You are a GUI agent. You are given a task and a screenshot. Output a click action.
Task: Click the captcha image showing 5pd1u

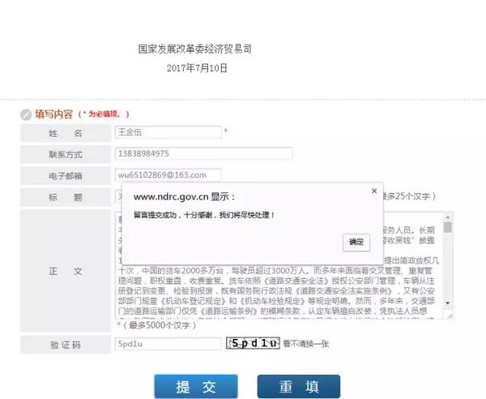[x=254, y=344]
